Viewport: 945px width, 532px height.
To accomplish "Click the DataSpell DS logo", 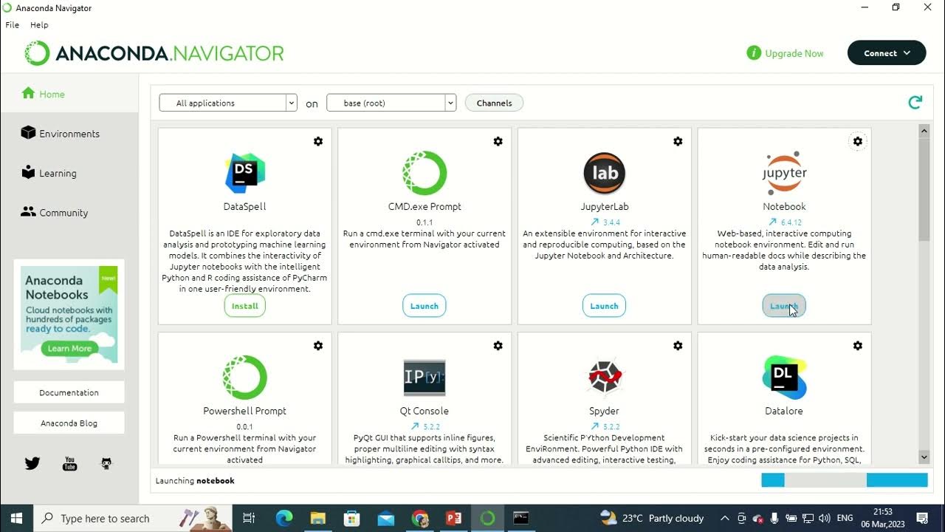I will click(245, 173).
